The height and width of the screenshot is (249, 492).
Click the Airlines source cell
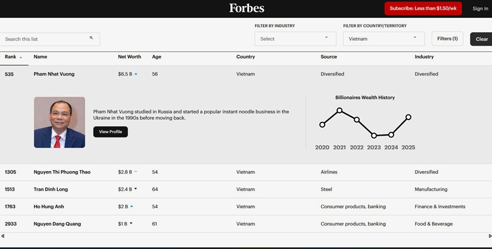pos(329,172)
